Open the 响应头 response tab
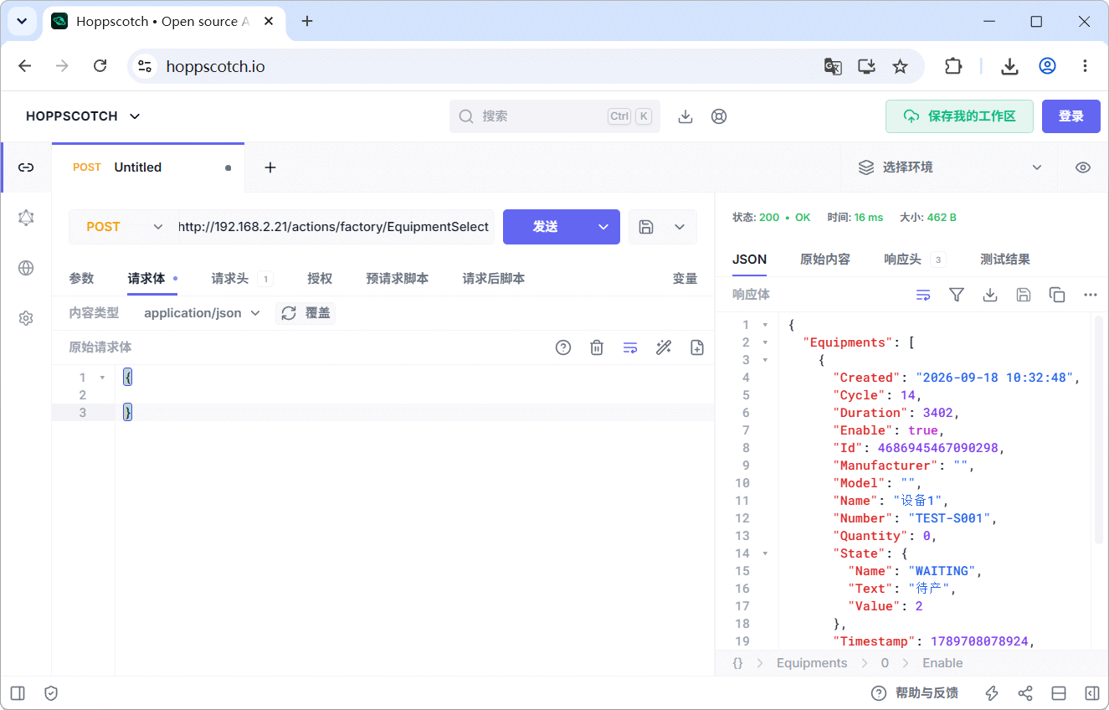Image resolution: width=1109 pixels, height=710 pixels. [914, 260]
